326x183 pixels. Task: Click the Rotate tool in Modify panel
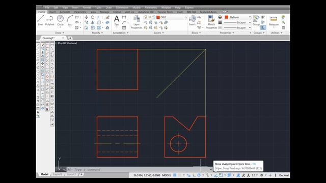point(93,17)
